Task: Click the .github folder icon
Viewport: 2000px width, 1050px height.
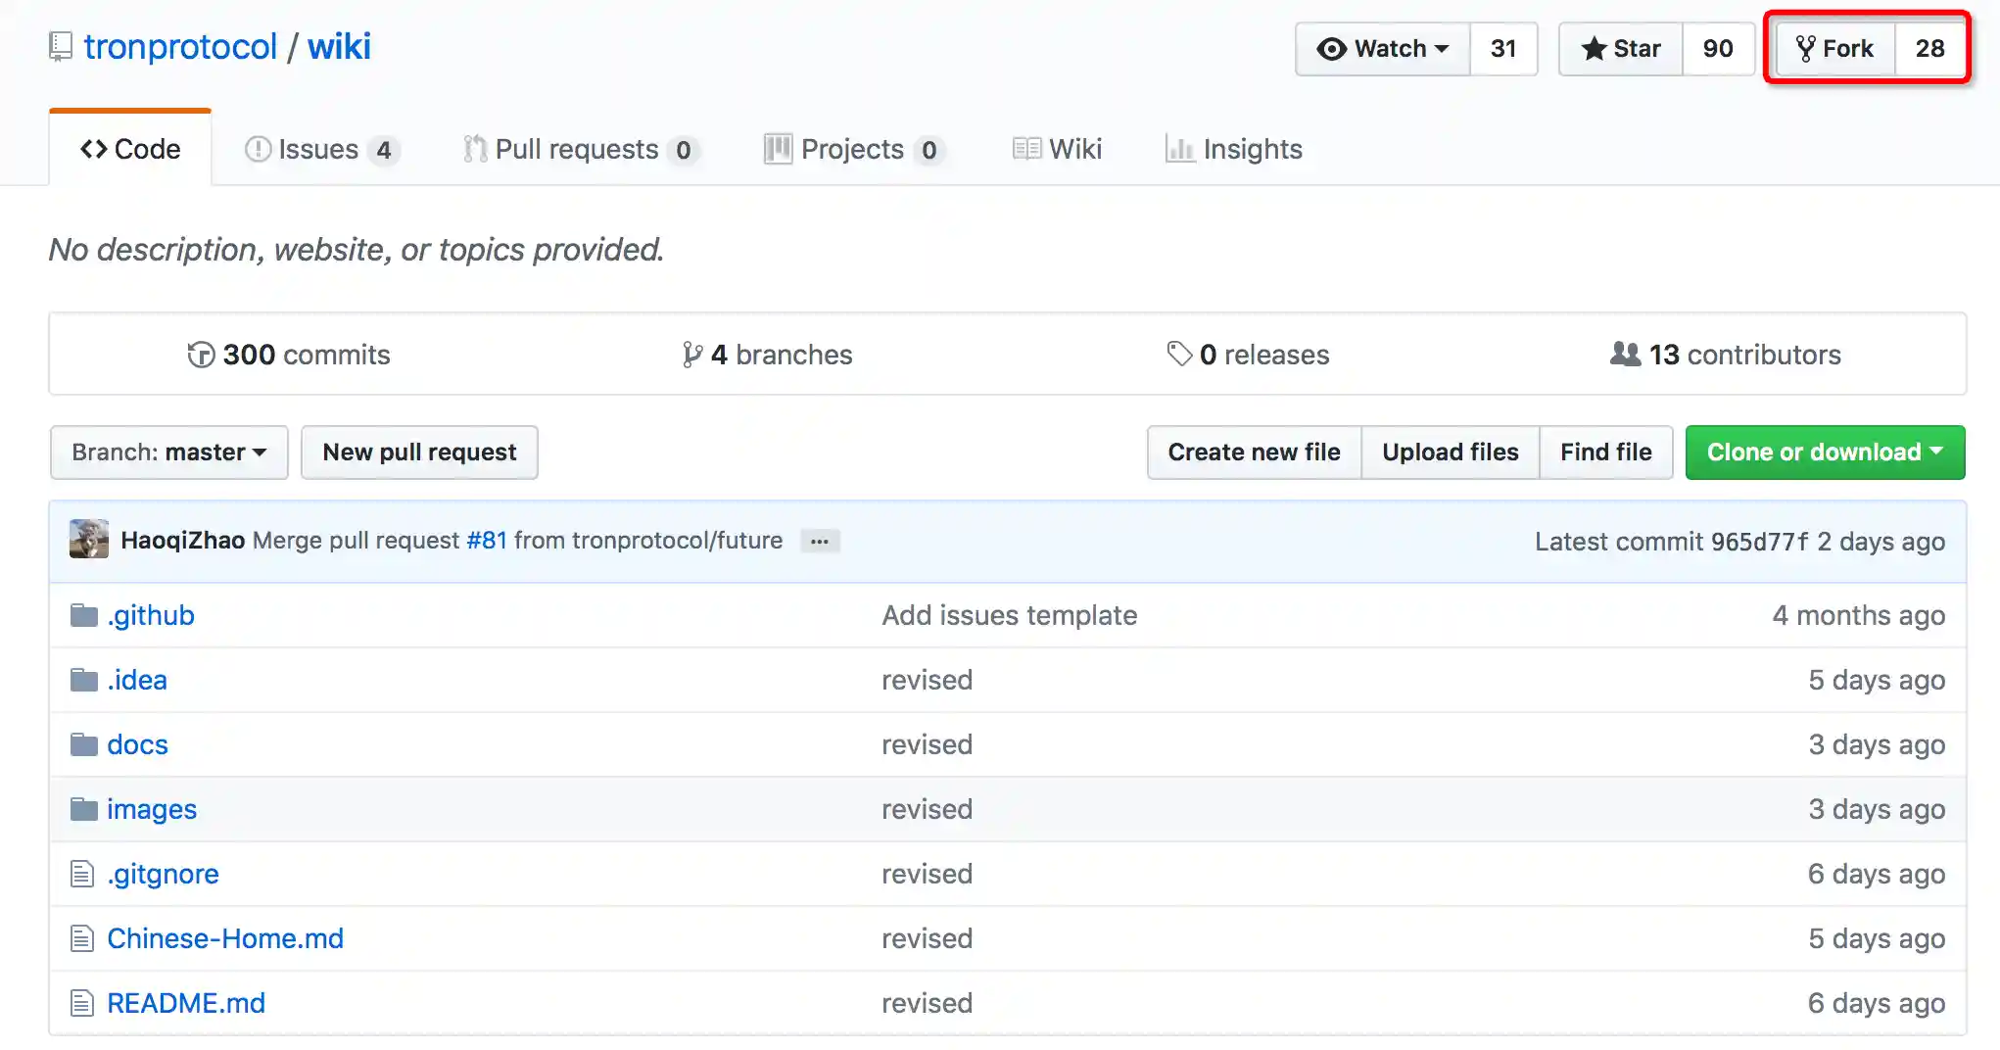Action: [84, 615]
